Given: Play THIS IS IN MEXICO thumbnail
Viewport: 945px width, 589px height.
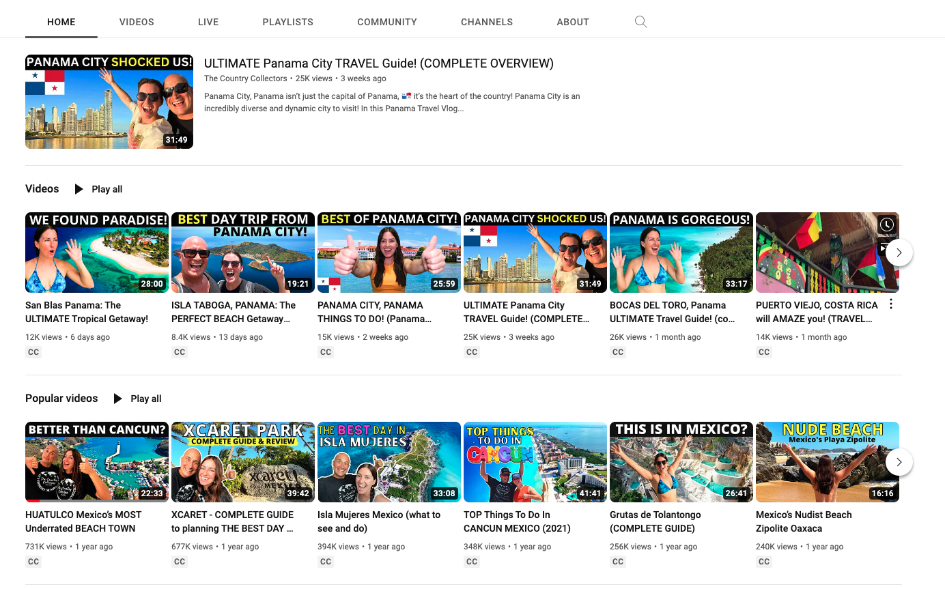Looking at the screenshot, I should pos(681,462).
